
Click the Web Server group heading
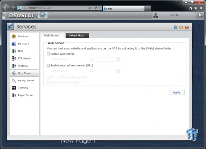click(x=56, y=43)
